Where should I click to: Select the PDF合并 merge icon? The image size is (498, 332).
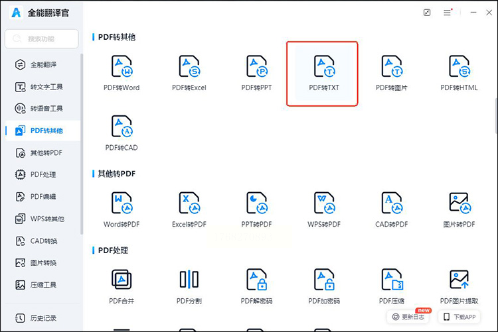122,280
